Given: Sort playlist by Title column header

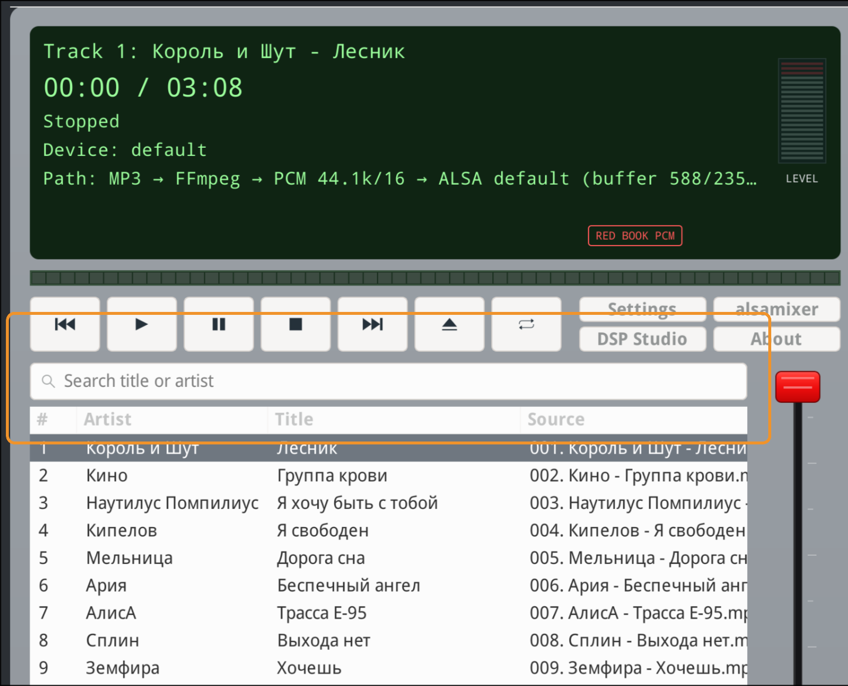Looking at the screenshot, I should click(394, 419).
